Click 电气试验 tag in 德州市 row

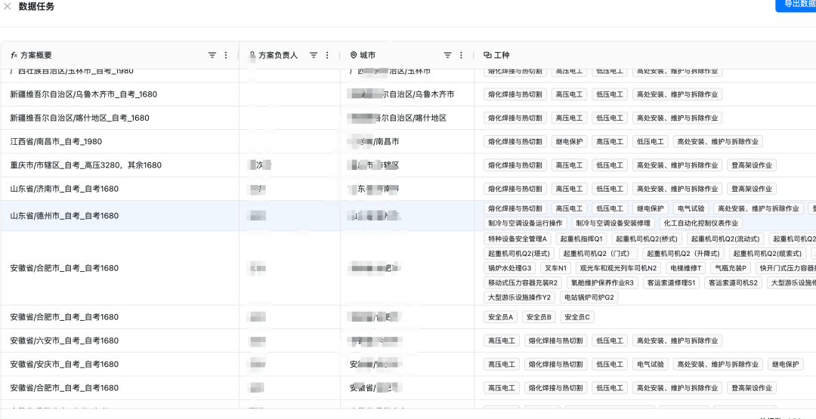(691, 208)
